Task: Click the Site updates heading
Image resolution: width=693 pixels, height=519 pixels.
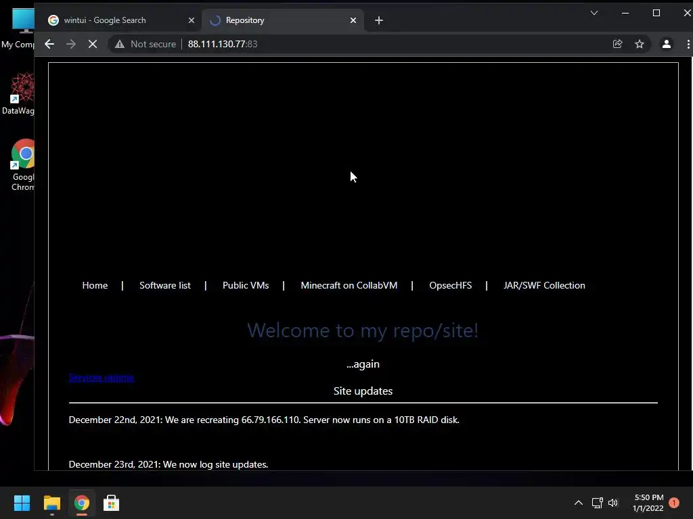Action: tap(363, 391)
